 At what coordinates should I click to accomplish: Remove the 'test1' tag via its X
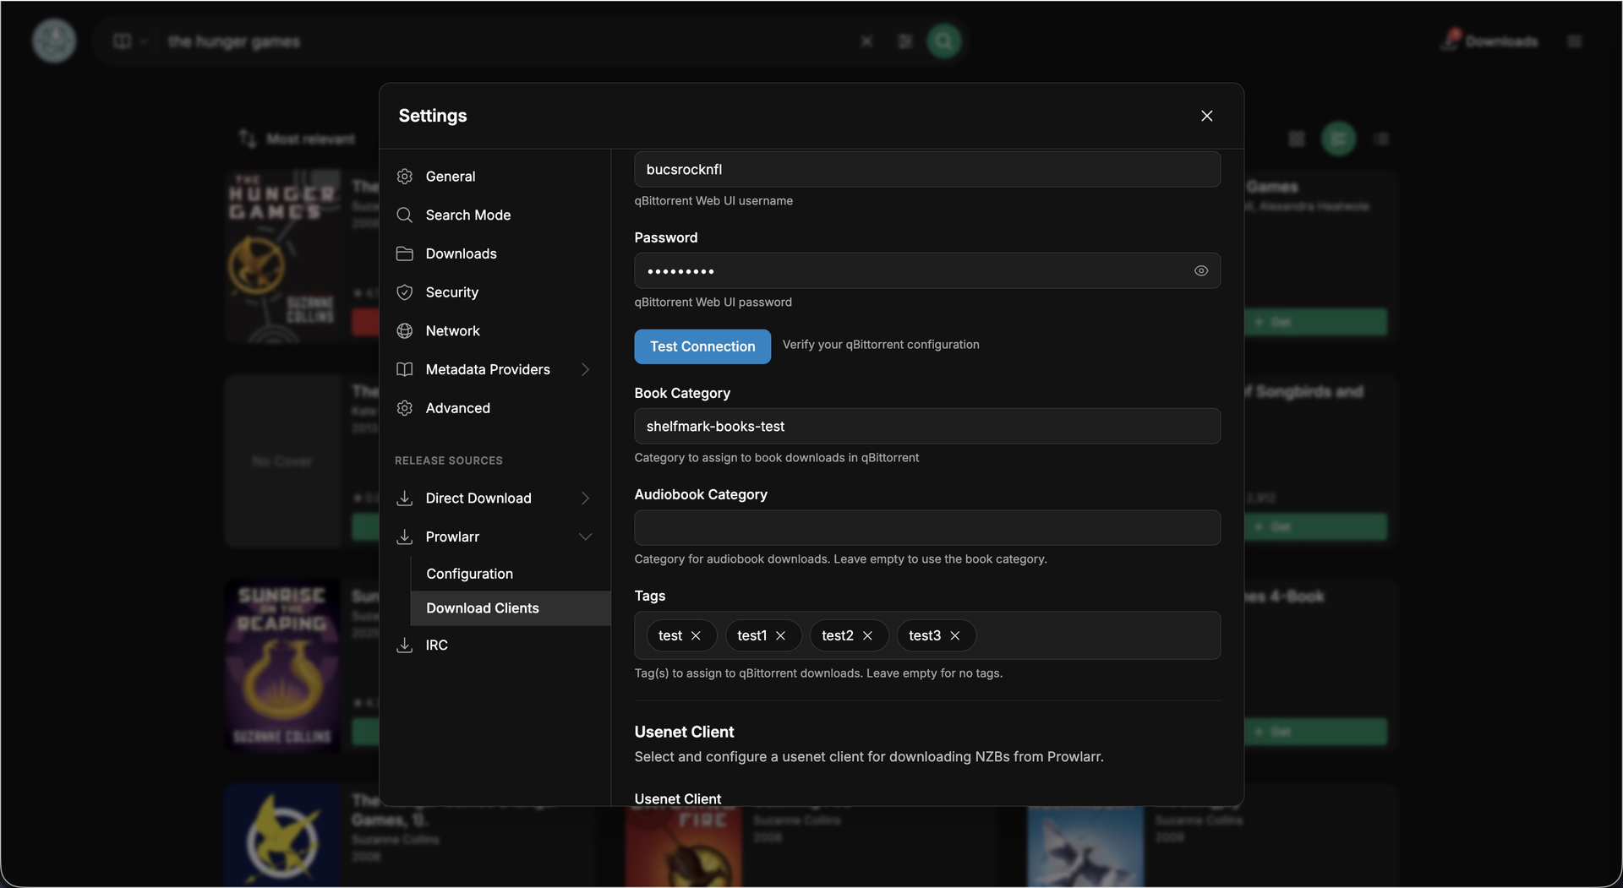781,635
